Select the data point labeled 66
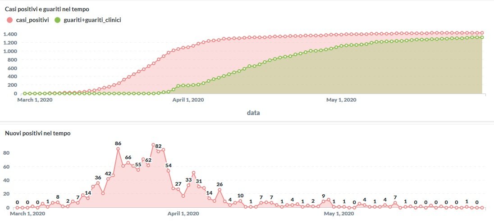 pyautogui.click(x=128, y=163)
